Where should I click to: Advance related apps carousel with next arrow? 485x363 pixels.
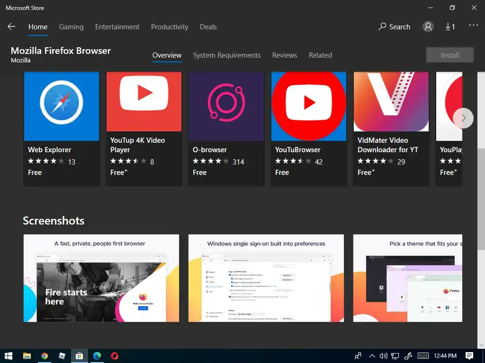tap(463, 118)
